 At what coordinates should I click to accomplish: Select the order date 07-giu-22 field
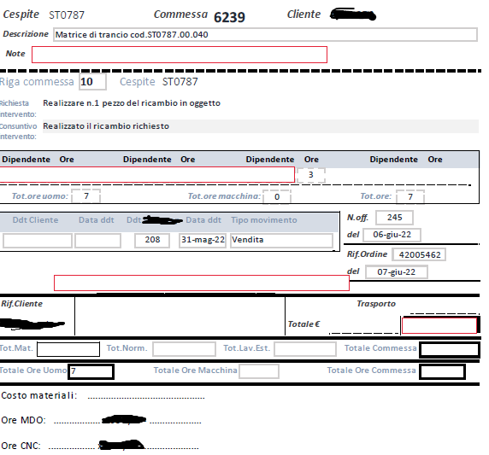pyautogui.click(x=397, y=271)
